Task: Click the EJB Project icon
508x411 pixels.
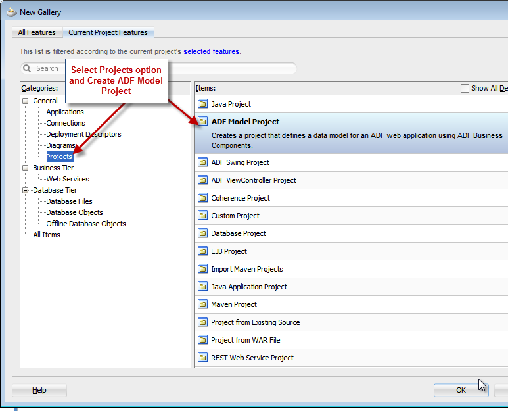Action: tap(203, 251)
